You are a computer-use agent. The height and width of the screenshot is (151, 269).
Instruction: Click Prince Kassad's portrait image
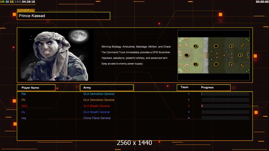click(57, 55)
